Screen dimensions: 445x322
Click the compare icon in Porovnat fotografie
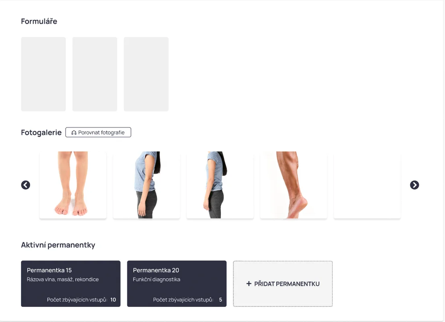point(74,132)
